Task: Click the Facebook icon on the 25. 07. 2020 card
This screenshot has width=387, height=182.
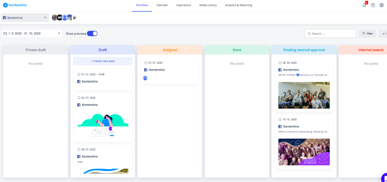Action: coord(79,105)
